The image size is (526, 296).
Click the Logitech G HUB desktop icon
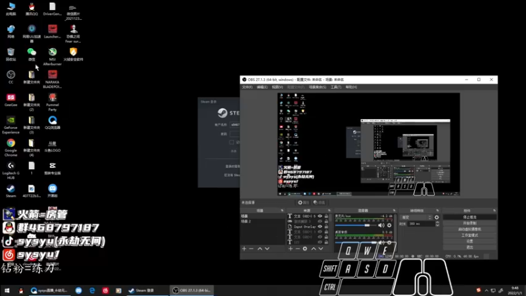[11, 170]
